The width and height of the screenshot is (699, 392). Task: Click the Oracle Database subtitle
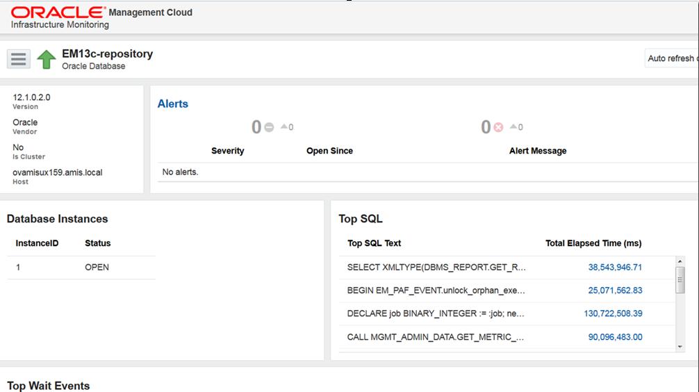pyautogui.click(x=94, y=66)
